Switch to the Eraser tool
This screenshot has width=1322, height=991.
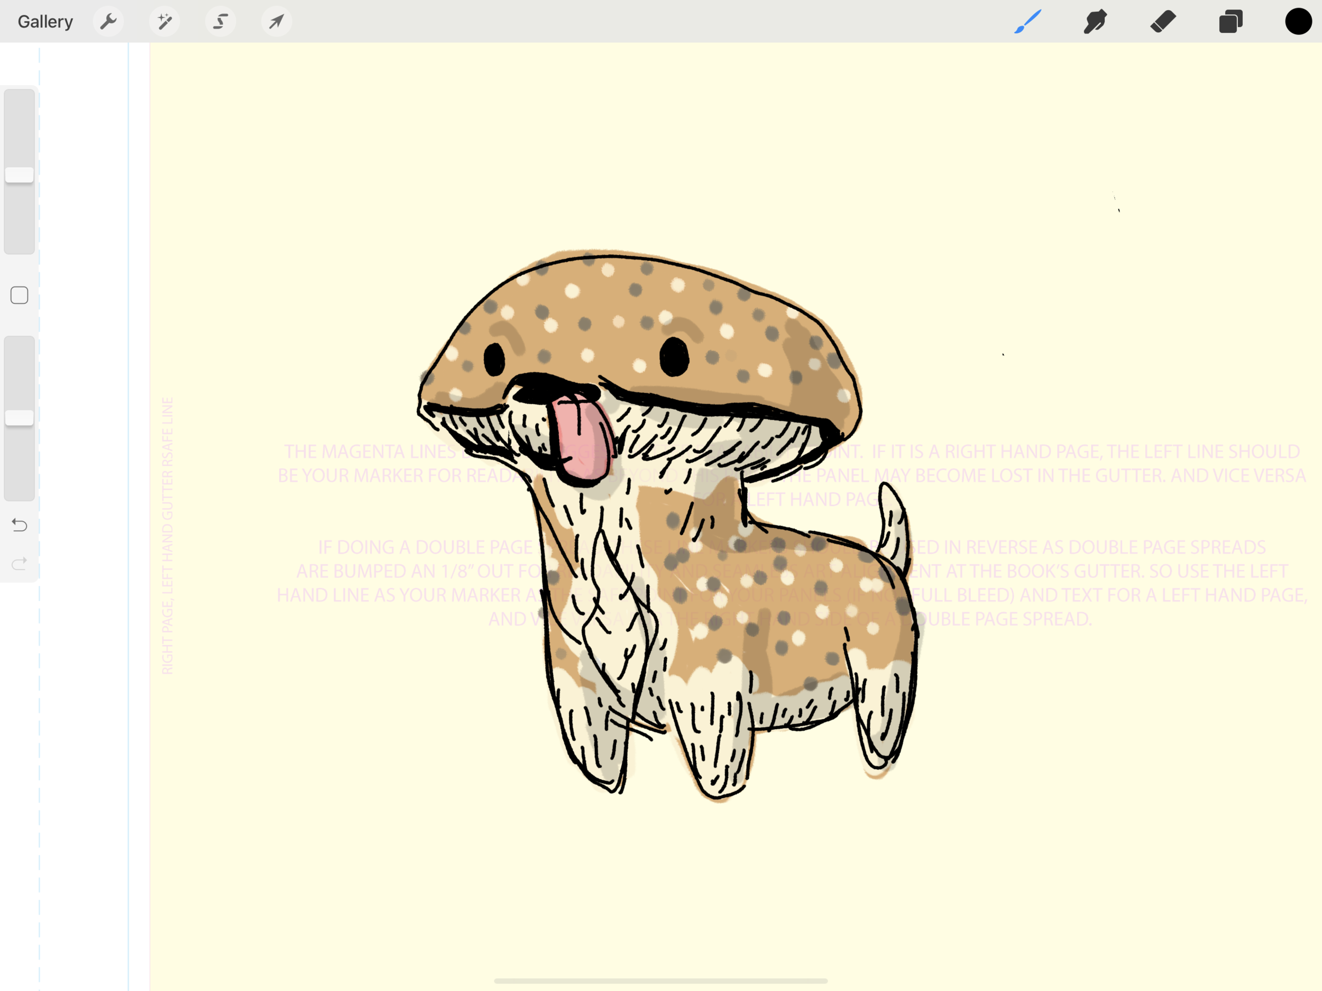point(1163,21)
